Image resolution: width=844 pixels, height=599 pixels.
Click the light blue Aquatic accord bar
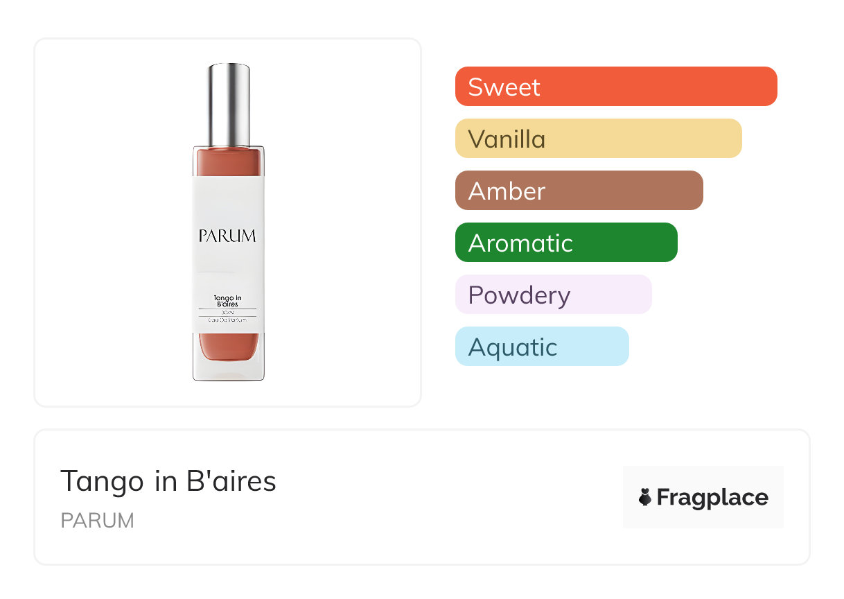click(x=541, y=347)
